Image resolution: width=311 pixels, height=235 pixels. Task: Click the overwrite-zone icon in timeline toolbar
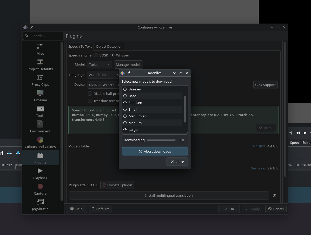point(18,153)
